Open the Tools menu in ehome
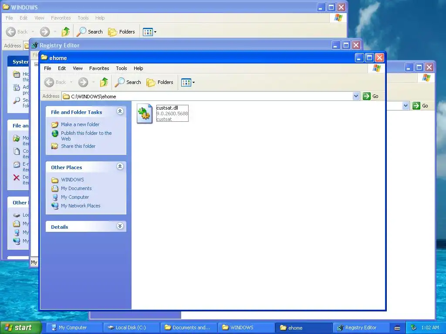The width and height of the screenshot is (446, 334). point(122,68)
